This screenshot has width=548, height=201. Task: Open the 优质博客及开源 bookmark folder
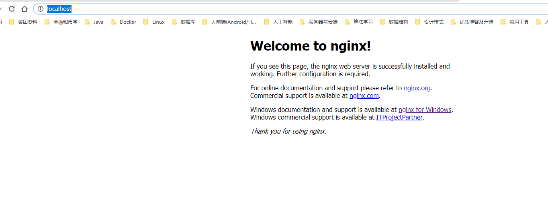pyautogui.click(x=472, y=22)
